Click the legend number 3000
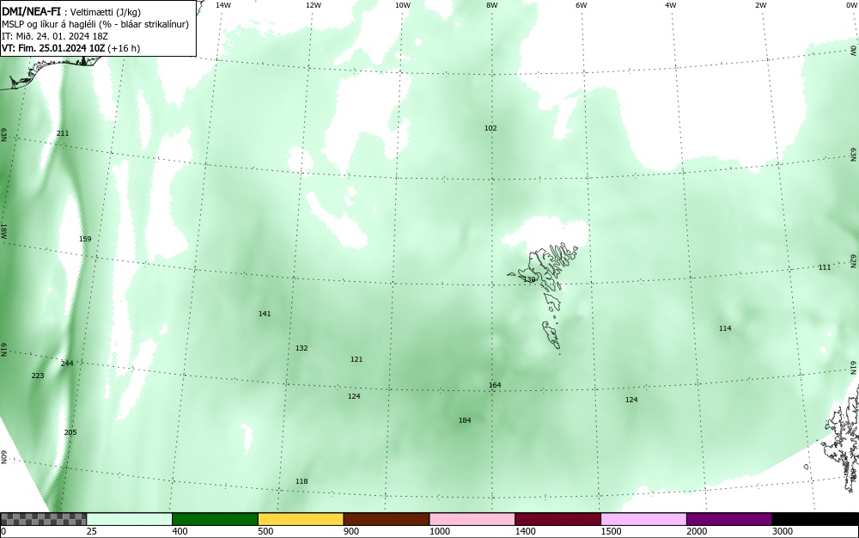Viewport: 859px width, 538px height. (783, 531)
